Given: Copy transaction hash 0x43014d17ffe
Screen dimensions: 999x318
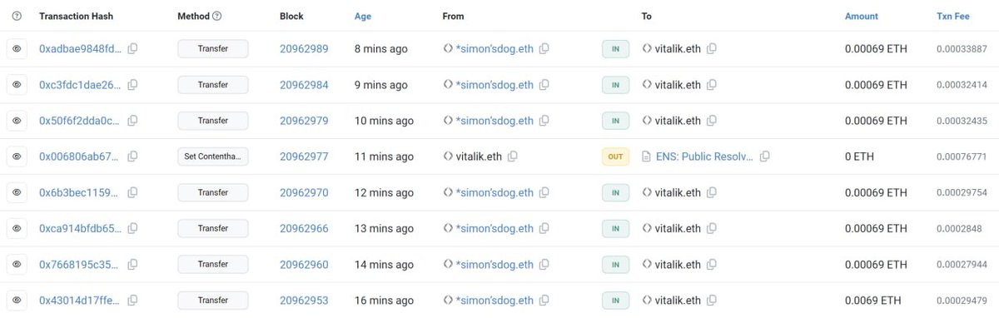Looking at the screenshot, I should point(132,301).
